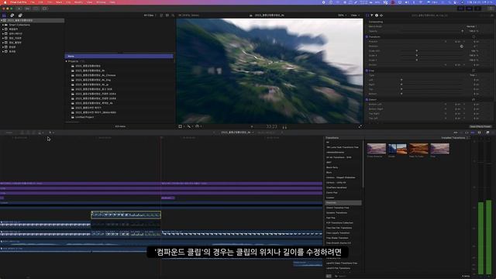The image size is (496, 279).
Task: Click the Distort onscreen controls icon
Action: [474, 100]
